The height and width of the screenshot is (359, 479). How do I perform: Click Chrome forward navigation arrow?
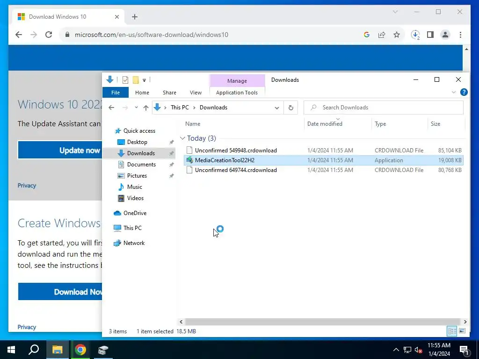(34, 35)
